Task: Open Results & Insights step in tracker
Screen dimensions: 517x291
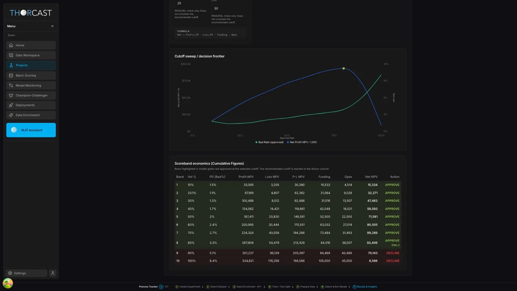Action: tap(365, 287)
